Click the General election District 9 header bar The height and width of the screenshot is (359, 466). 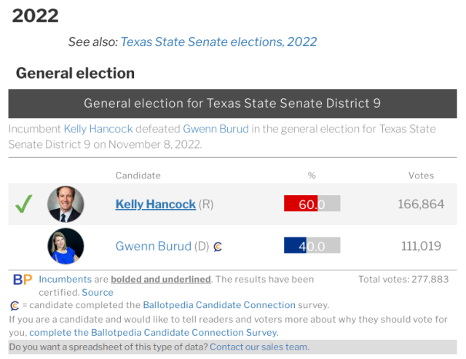232,103
